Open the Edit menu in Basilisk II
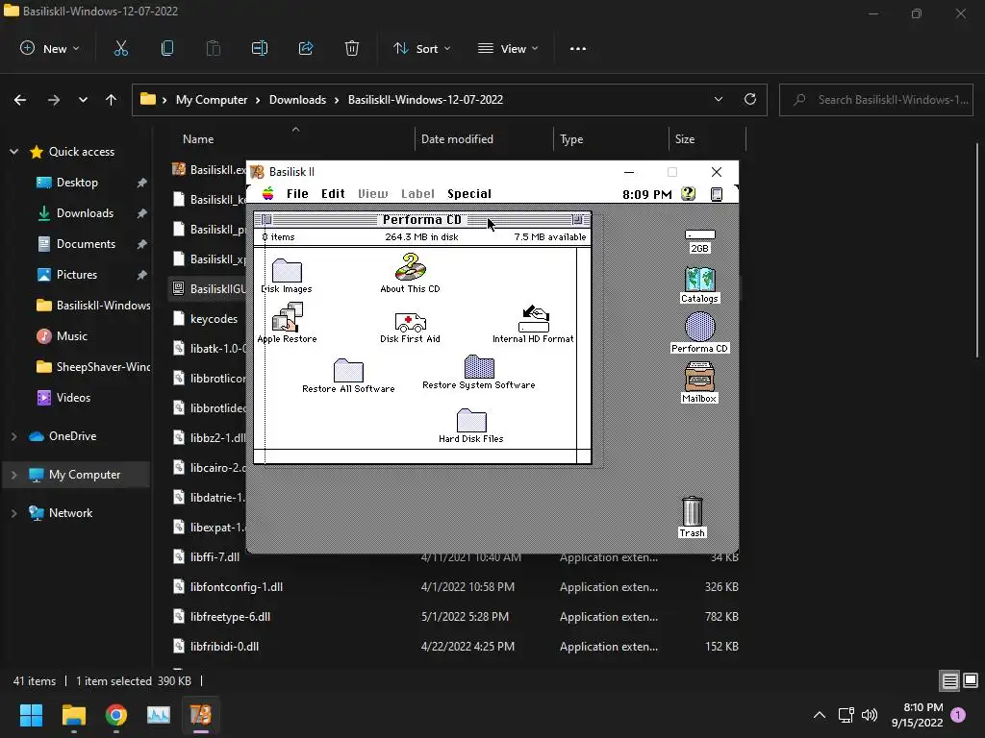This screenshot has height=738, width=985. point(333,193)
